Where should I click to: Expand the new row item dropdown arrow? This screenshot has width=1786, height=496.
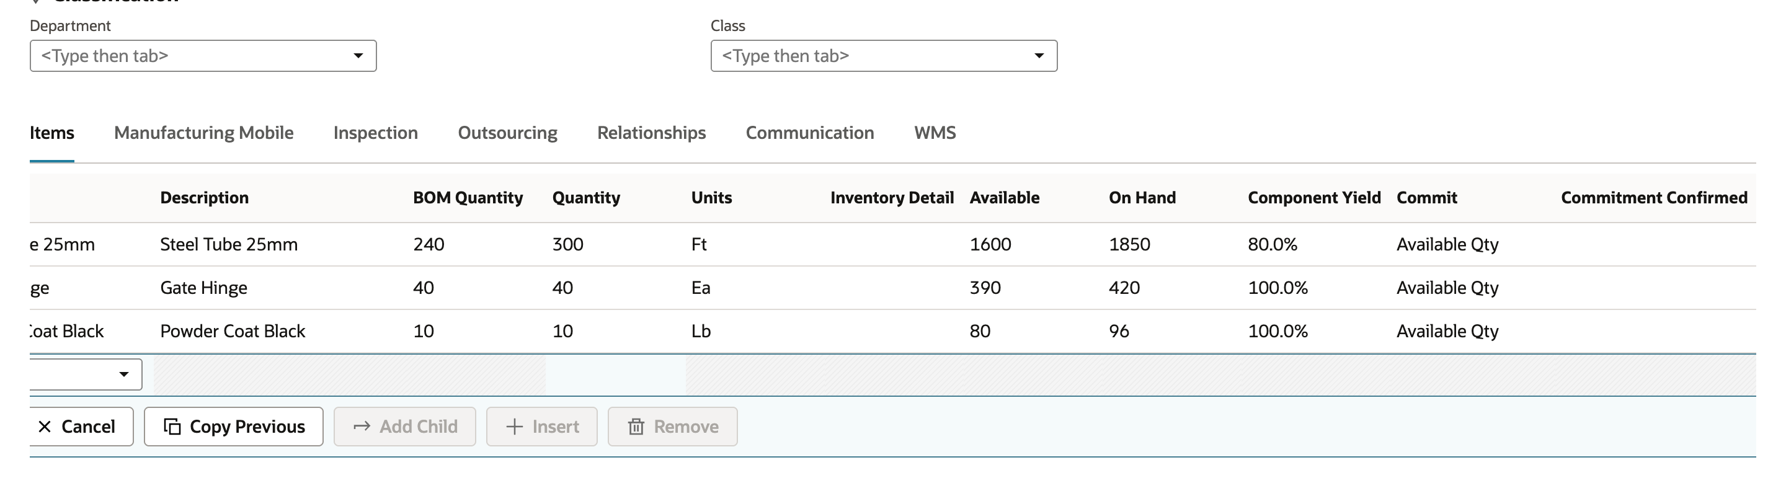(123, 374)
